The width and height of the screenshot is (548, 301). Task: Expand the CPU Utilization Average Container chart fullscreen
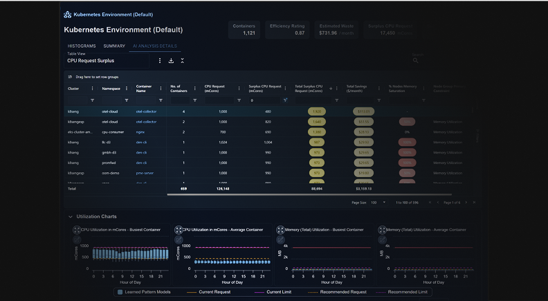point(179,230)
